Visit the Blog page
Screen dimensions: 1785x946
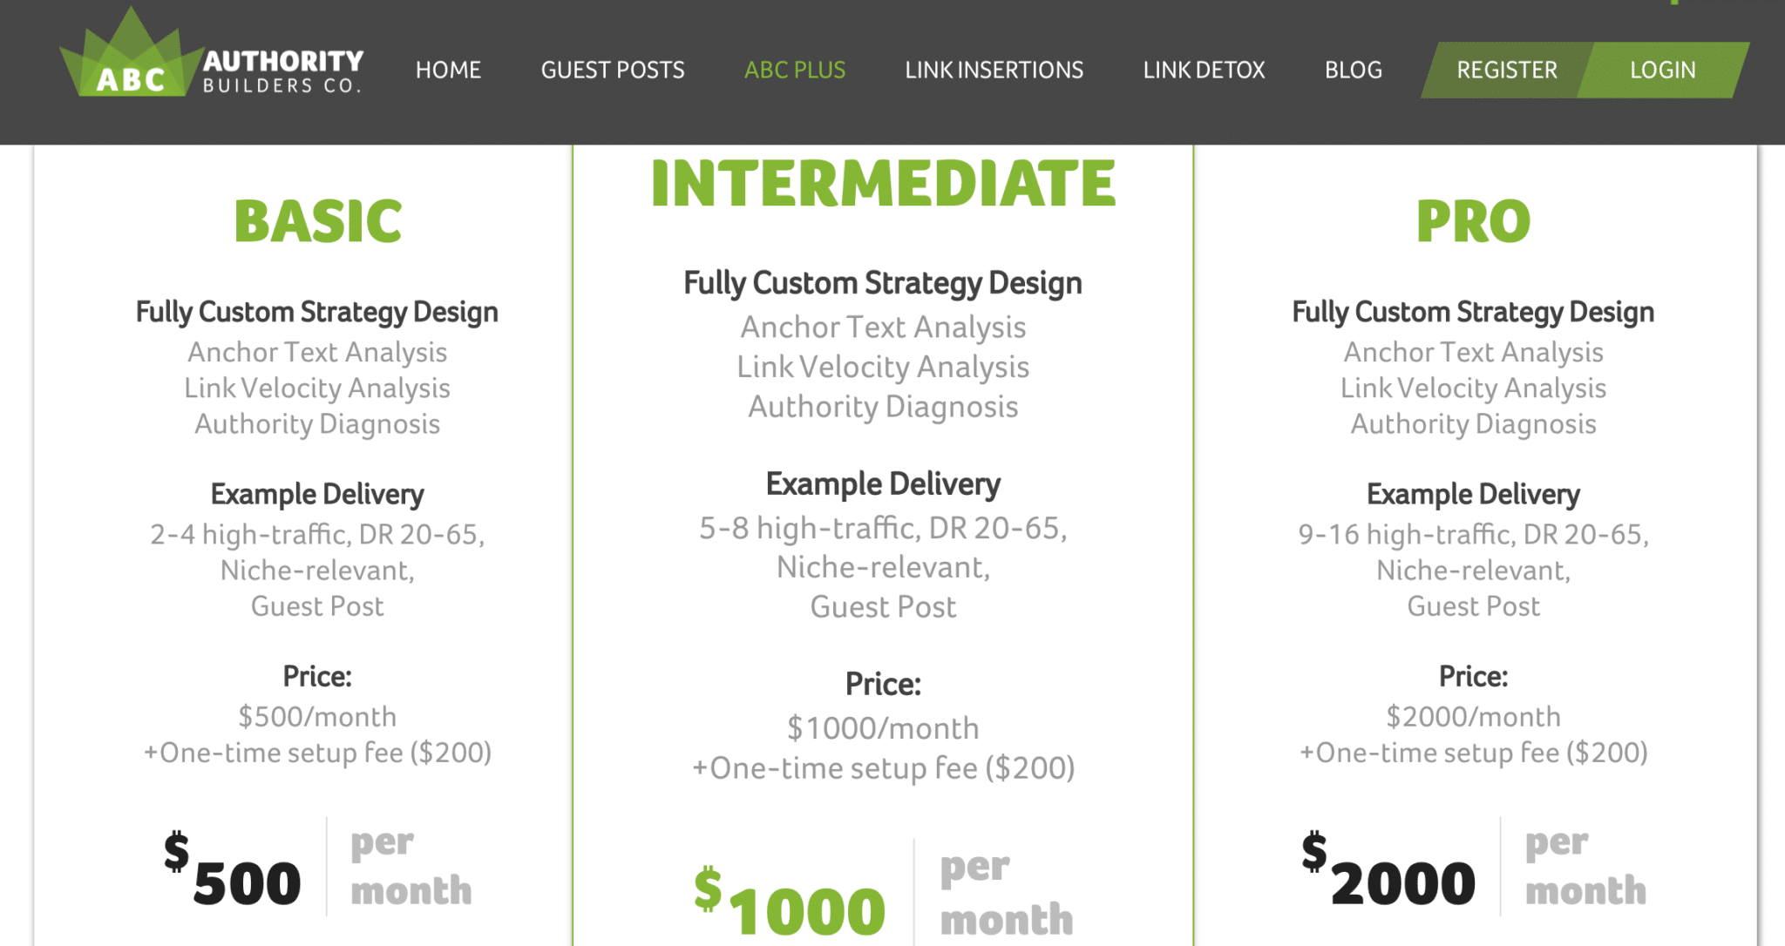[1354, 70]
